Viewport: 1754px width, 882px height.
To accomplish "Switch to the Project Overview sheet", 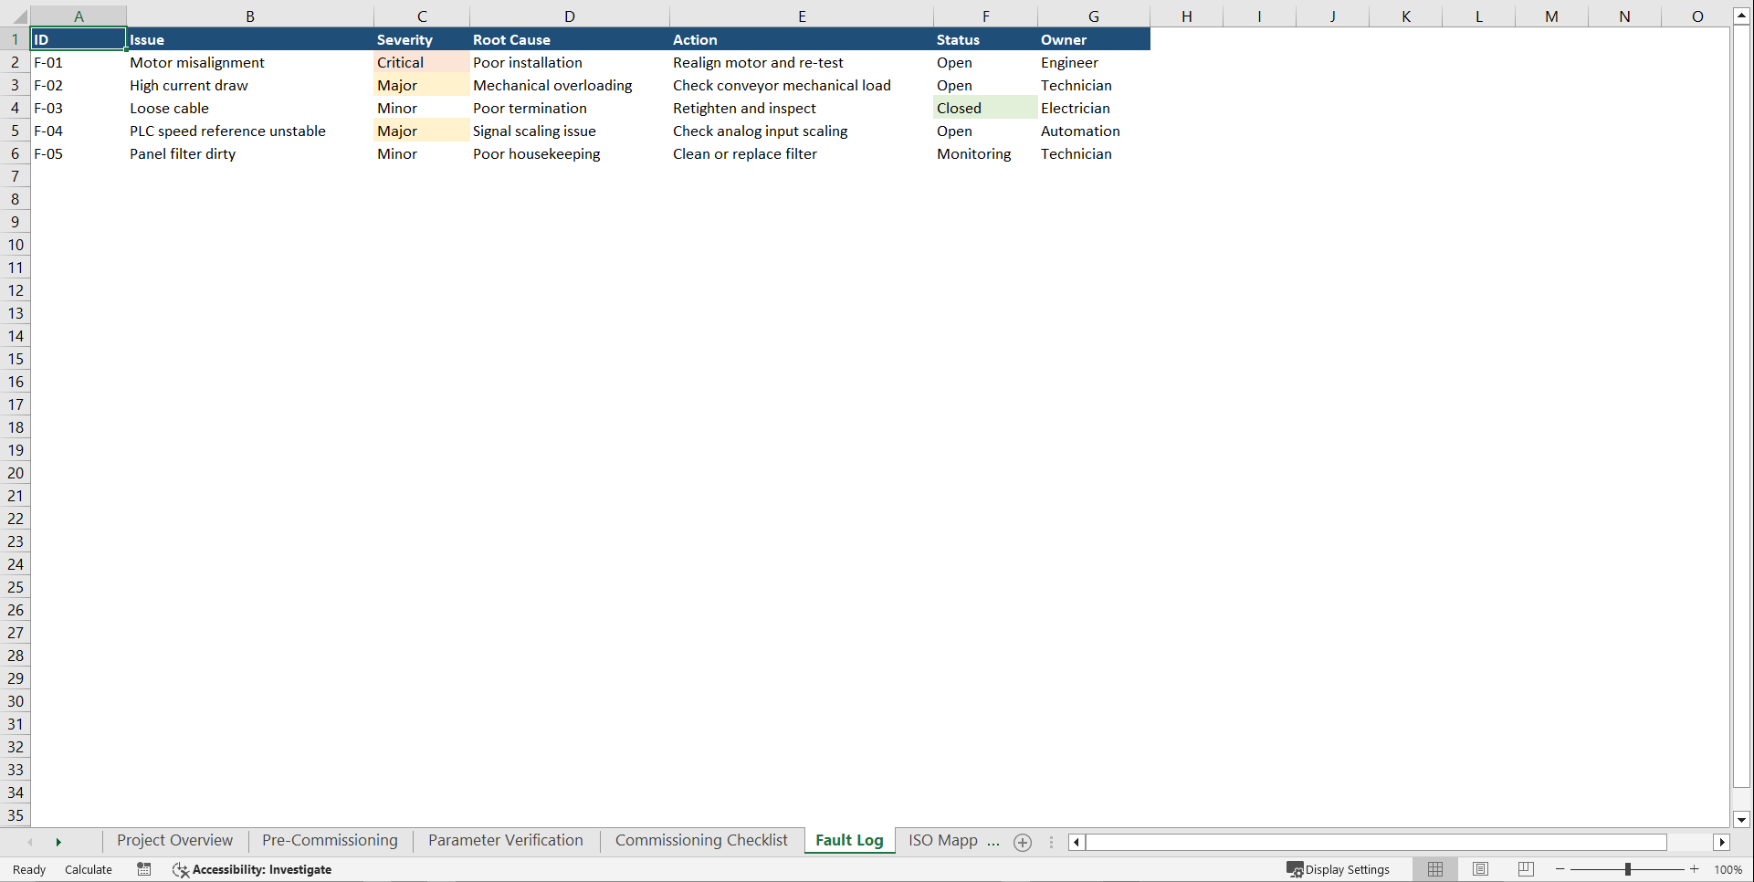I will click(x=173, y=840).
